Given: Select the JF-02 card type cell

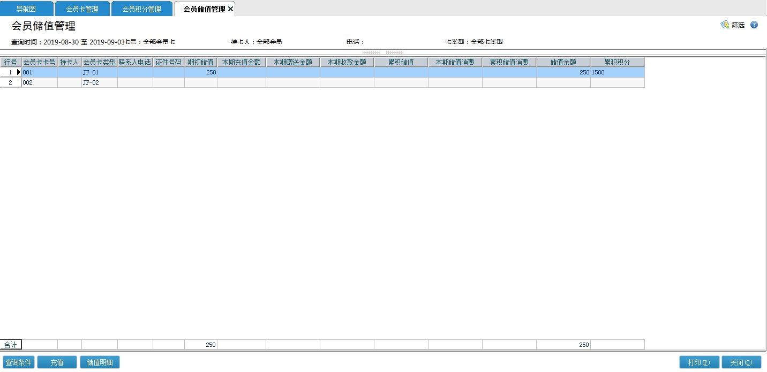Looking at the screenshot, I should pyautogui.click(x=99, y=82).
